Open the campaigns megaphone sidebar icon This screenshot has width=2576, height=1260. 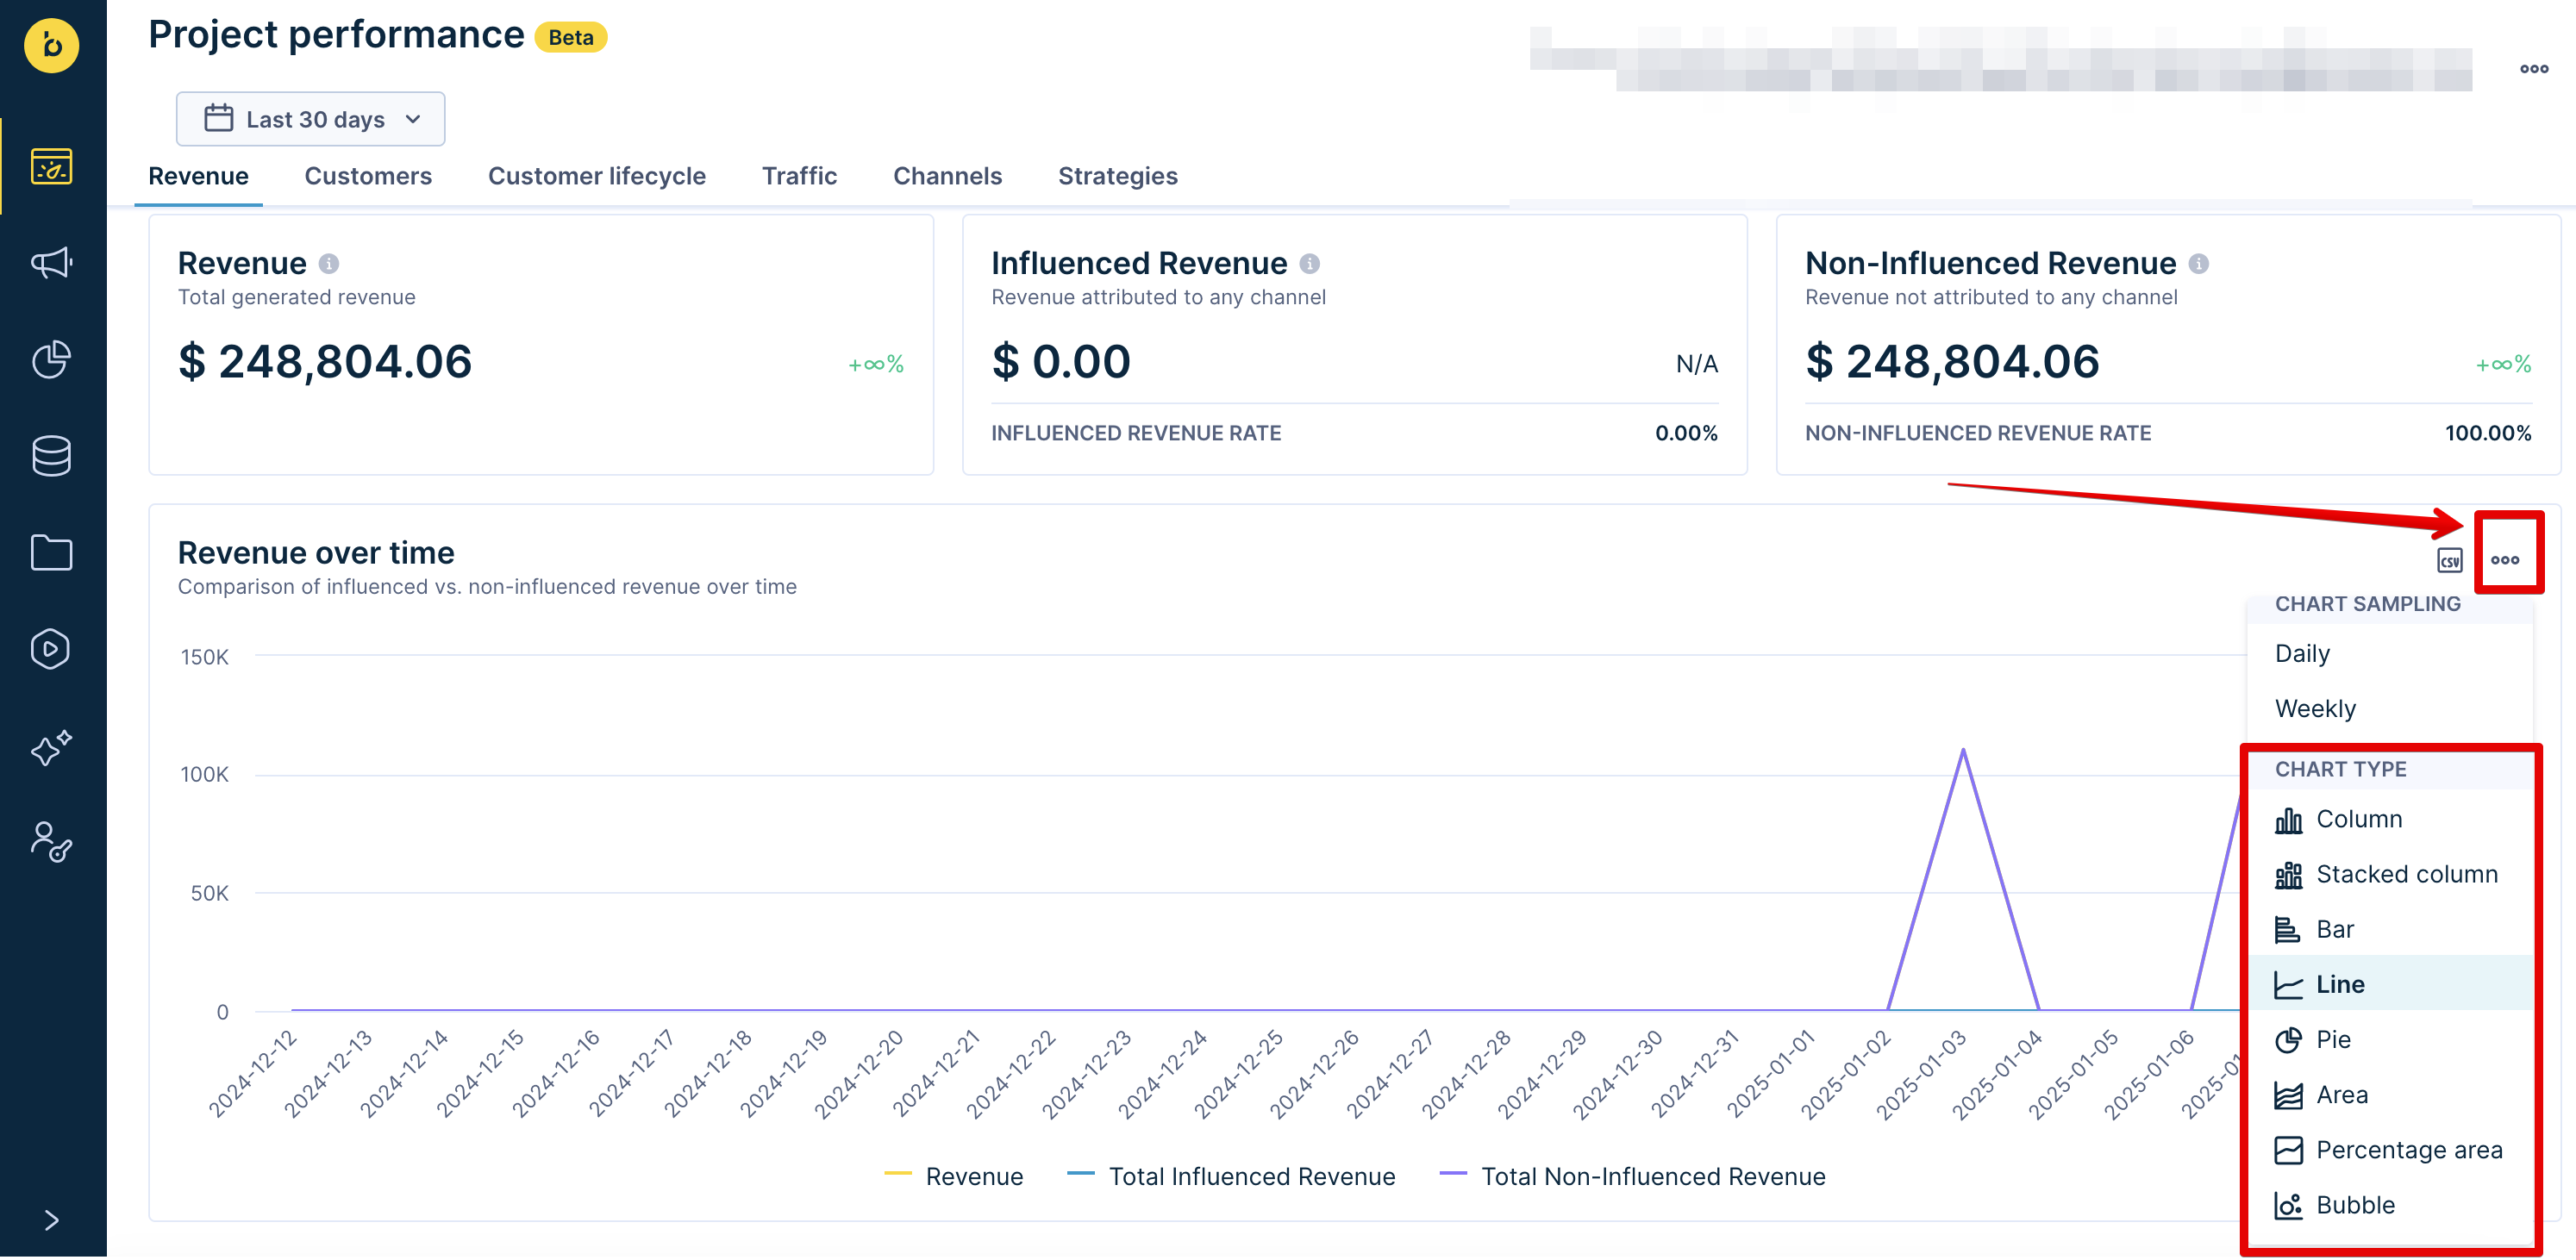click(51, 263)
